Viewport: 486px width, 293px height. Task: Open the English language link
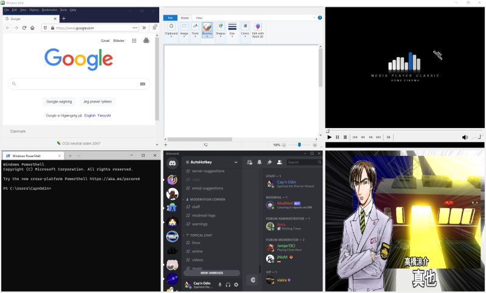pyautogui.click(x=90, y=115)
